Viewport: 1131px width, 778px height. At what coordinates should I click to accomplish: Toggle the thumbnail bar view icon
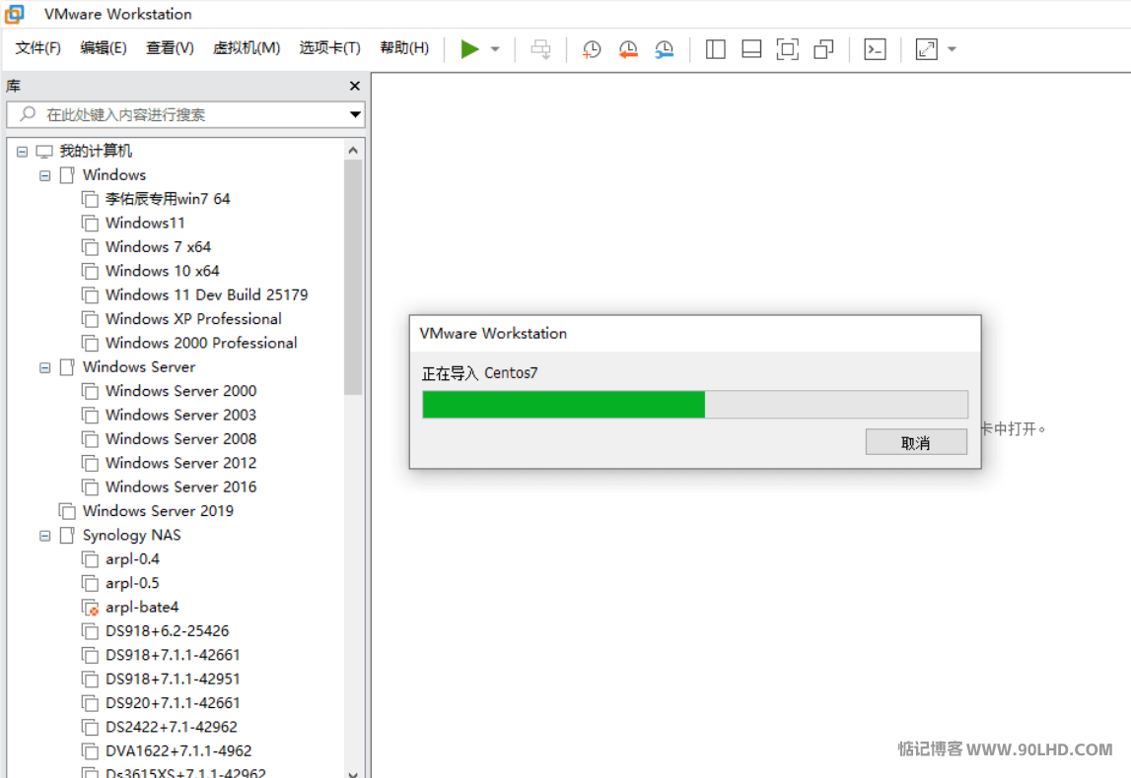(750, 49)
